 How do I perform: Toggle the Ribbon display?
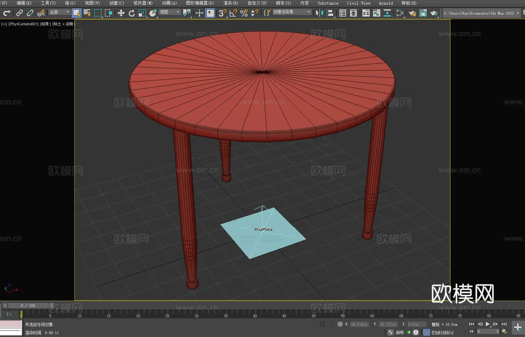(x=366, y=13)
